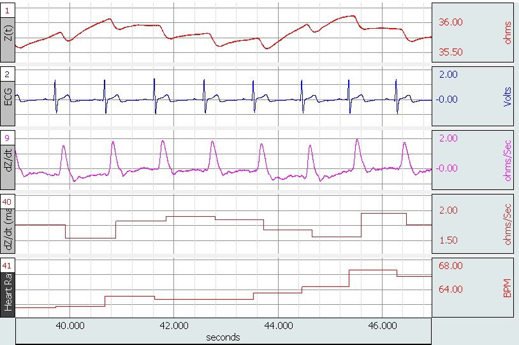Click the 42.000 mark on the time scale
This screenshot has width=519, height=345.
[x=174, y=325]
